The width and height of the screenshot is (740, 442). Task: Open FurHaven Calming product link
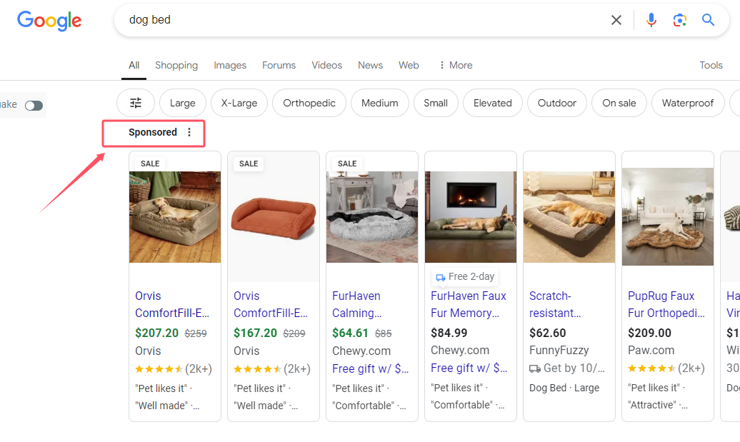click(357, 304)
